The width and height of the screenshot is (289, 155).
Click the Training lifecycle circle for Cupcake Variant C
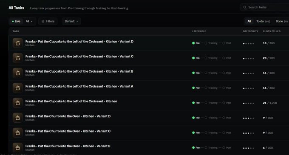click(206, 58)
